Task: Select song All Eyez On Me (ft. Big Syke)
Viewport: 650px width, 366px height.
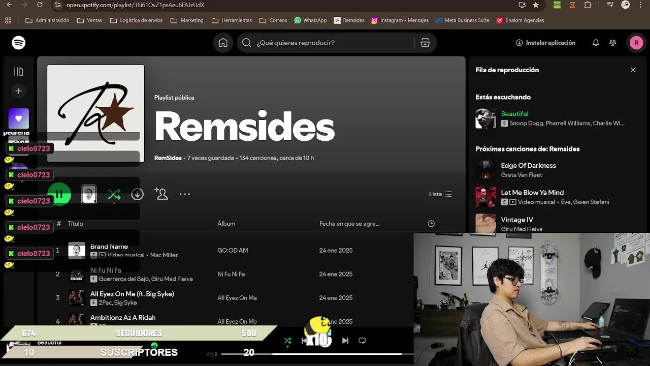Action: (132, 294)
